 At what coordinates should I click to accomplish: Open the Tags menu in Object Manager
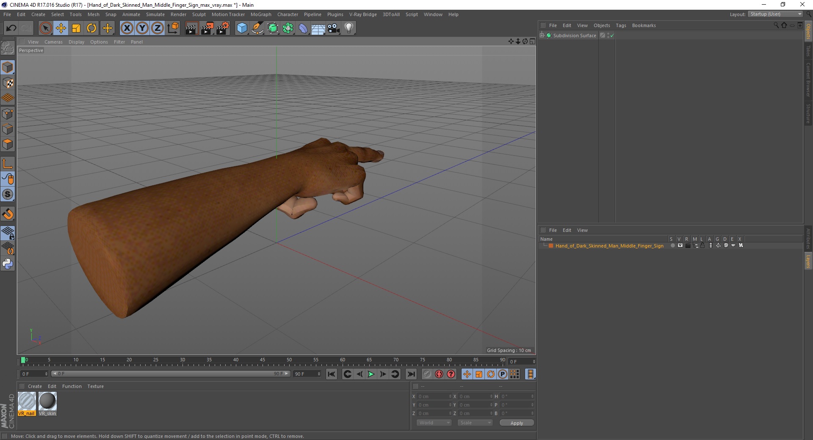(x=621, y=25)
